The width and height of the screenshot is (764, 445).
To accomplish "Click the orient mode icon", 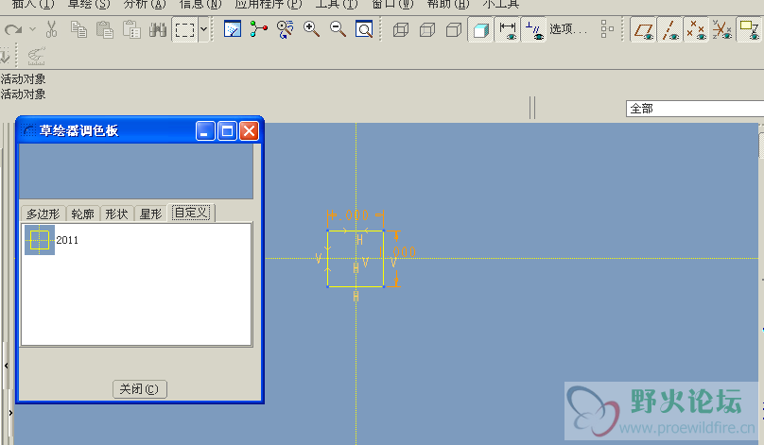I will coord(285,29).
